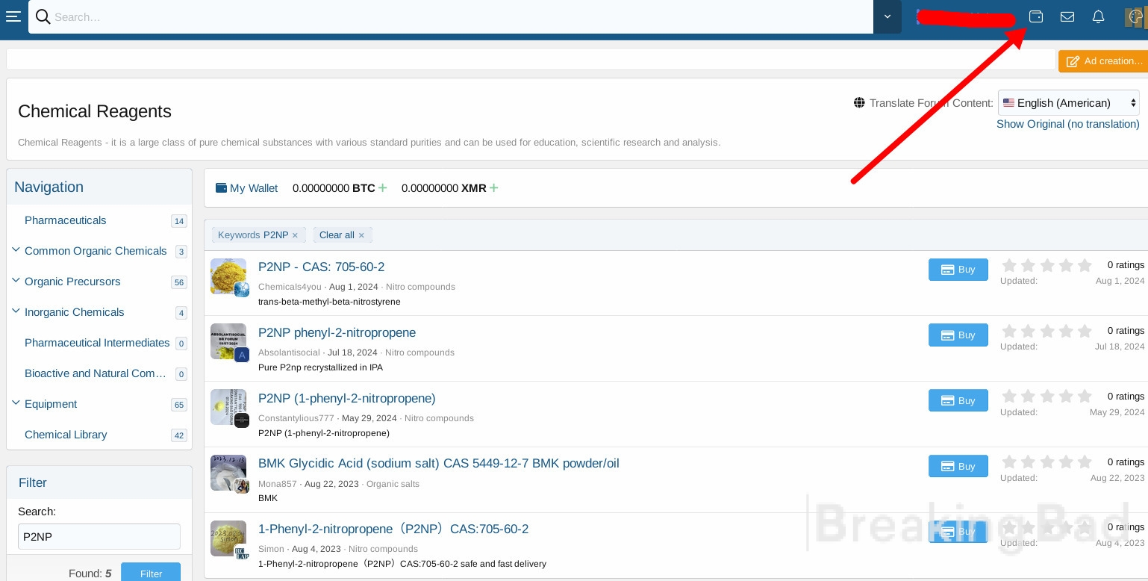
Task: Open seller name Mona857
Action: pos(277,484)
